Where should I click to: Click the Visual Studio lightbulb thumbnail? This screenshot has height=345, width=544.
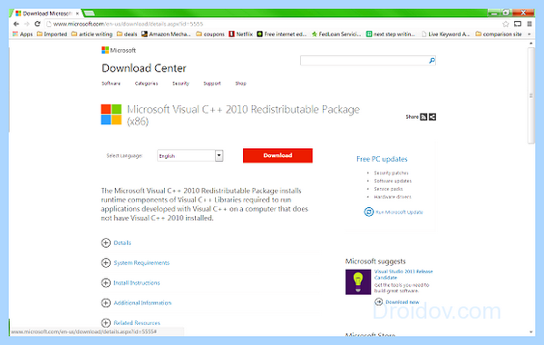pos(358,281)
